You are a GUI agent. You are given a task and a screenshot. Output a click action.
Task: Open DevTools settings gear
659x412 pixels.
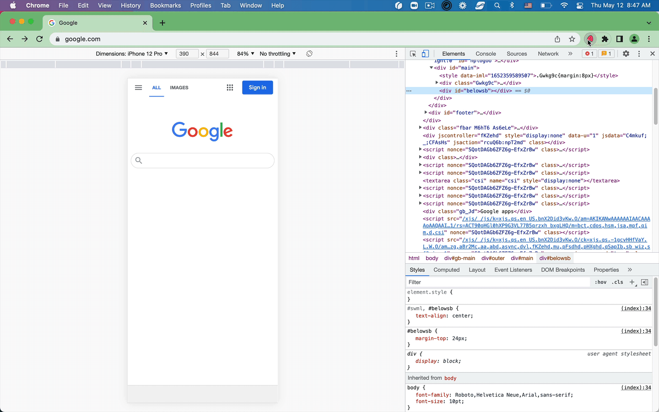coord(626,54)
